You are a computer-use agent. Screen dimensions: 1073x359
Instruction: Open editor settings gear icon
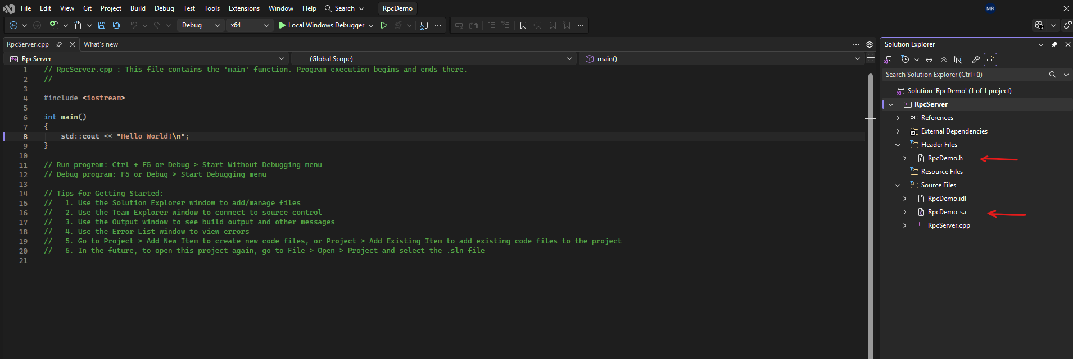pos(870,44)
